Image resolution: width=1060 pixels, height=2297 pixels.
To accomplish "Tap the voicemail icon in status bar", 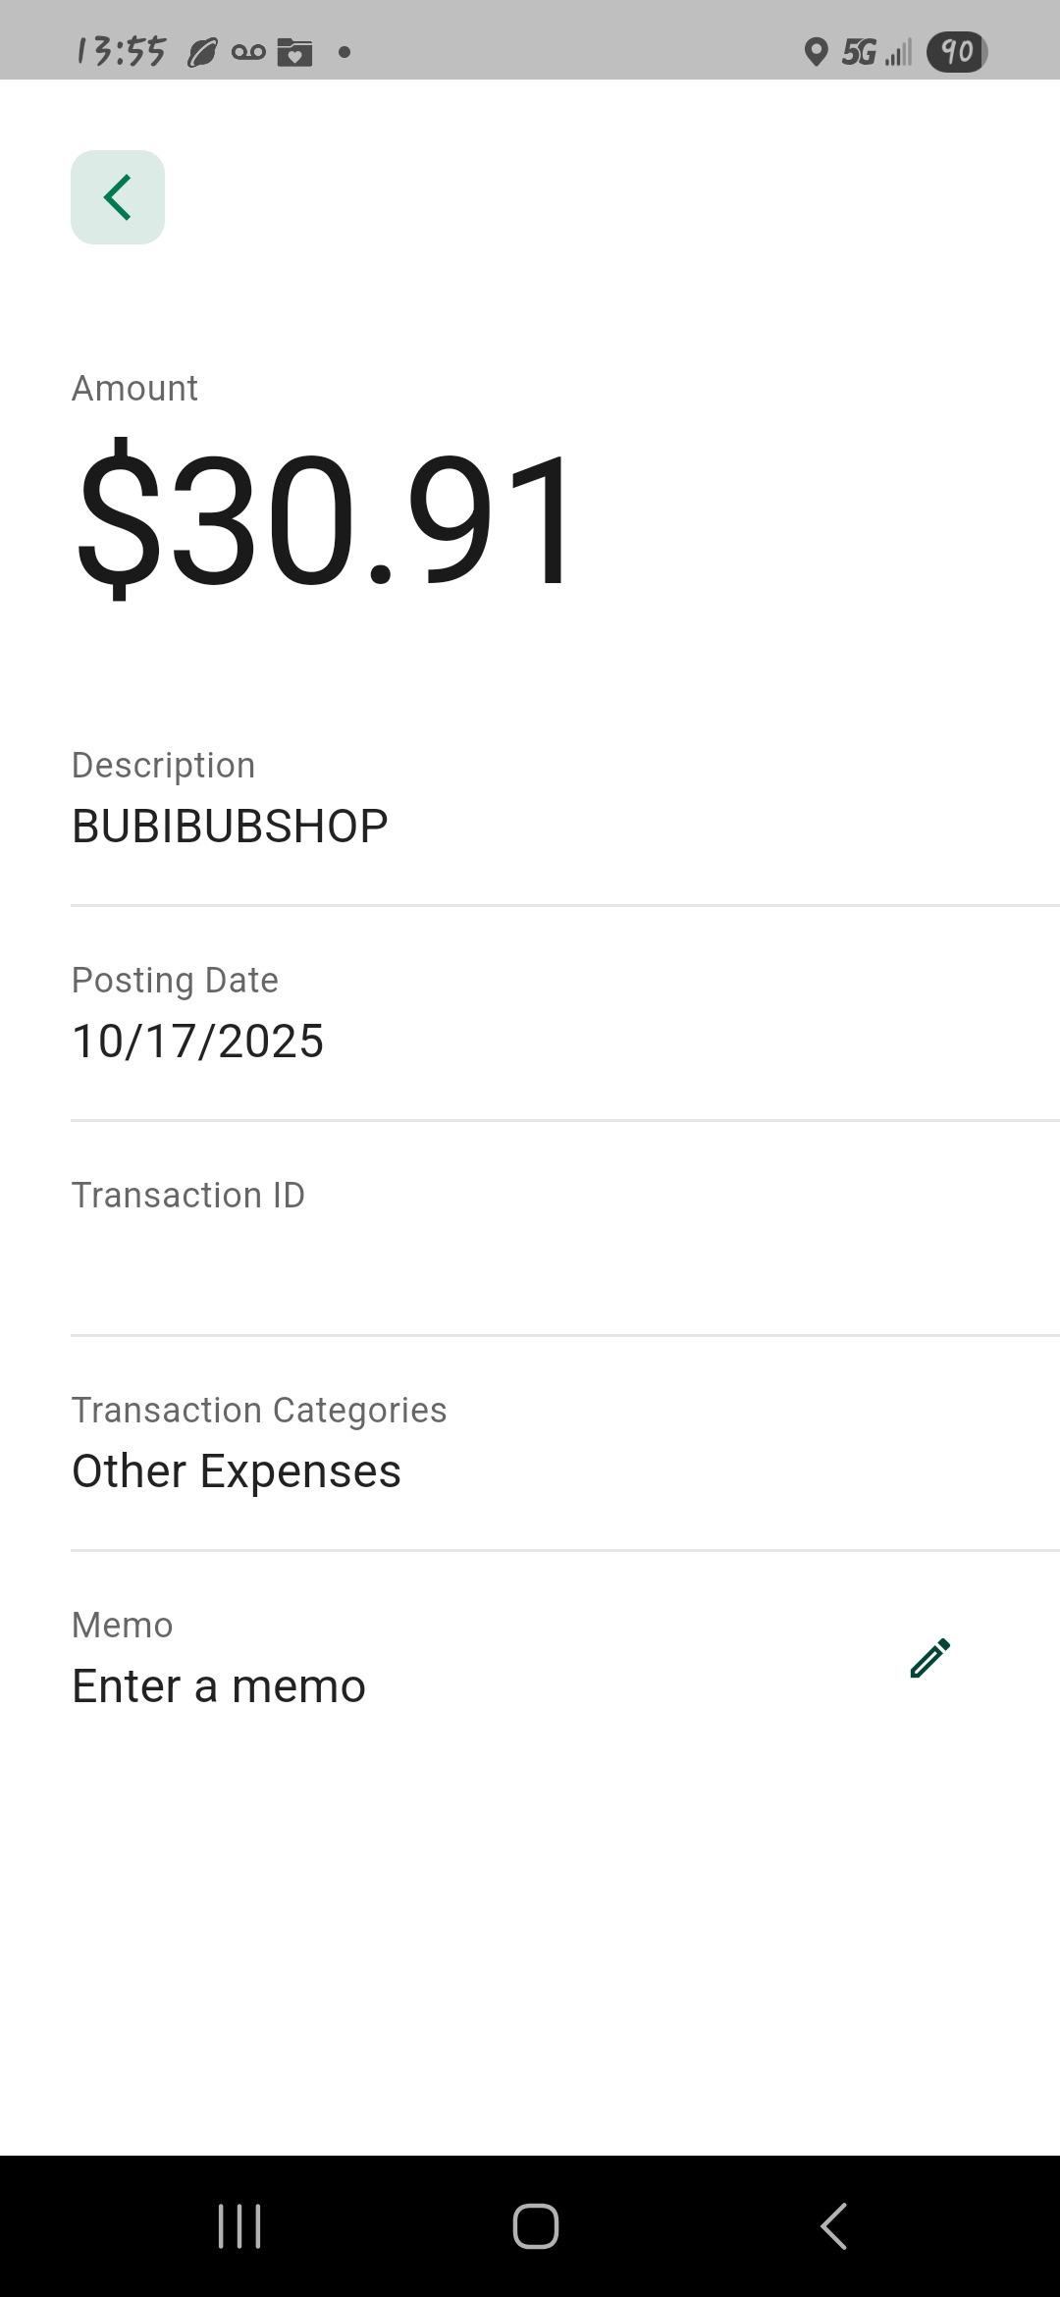I will (248, 52).
